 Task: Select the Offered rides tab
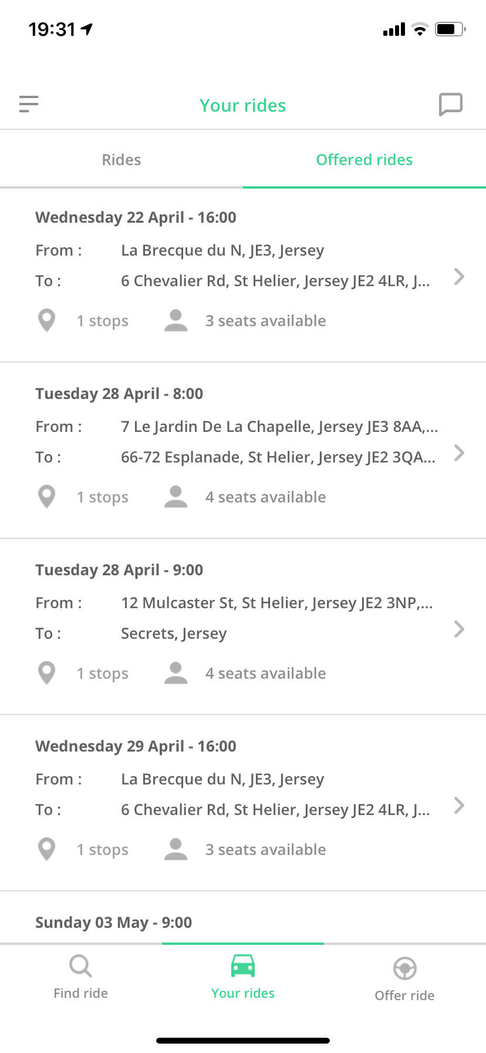pos(365,160)
